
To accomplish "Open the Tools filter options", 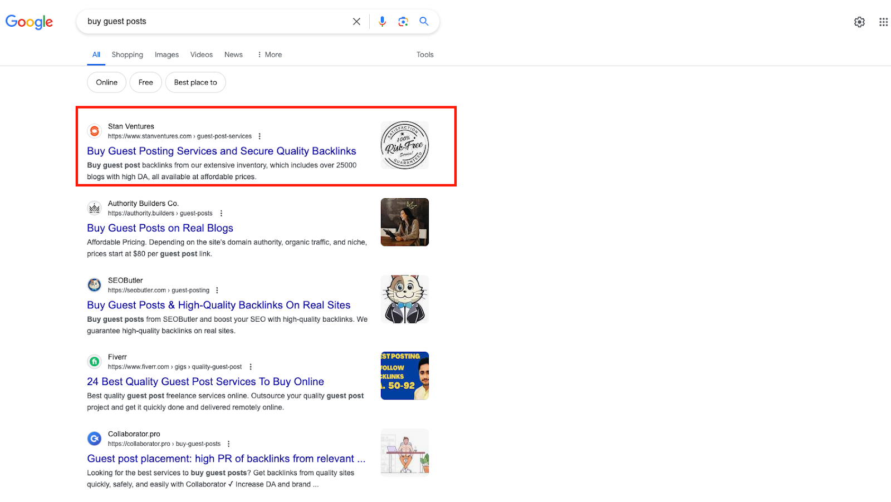I will 425,55.
